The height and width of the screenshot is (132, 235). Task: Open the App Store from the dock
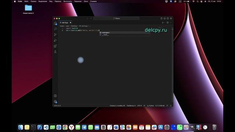click(160, 127)
